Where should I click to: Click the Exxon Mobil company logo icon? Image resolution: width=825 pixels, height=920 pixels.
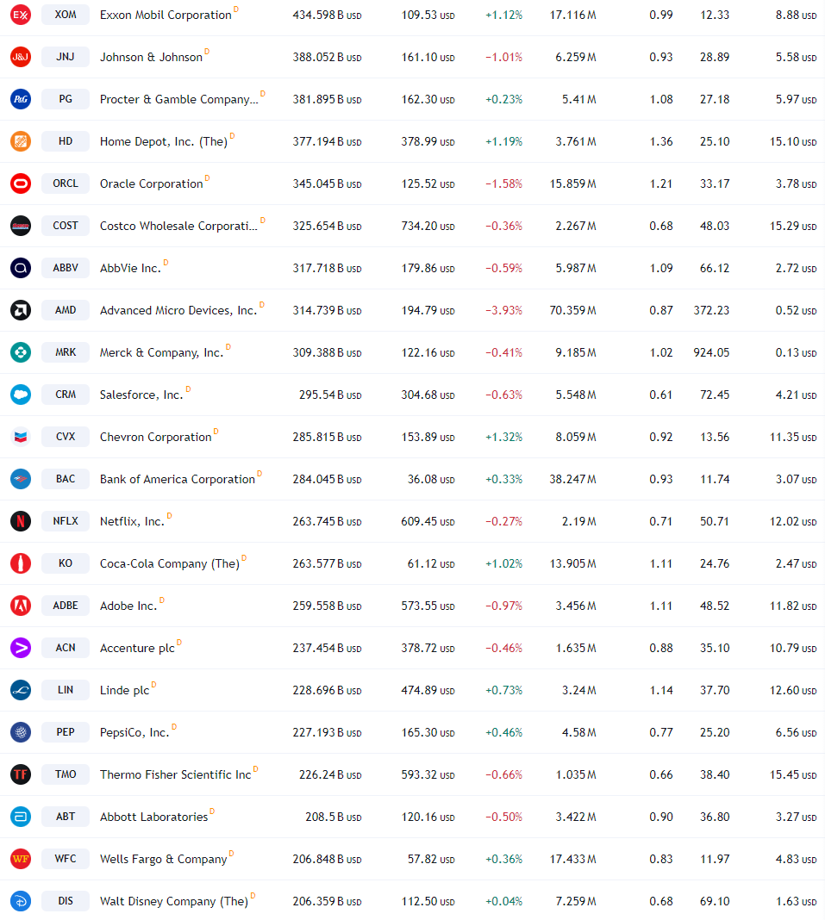point(21,15)
